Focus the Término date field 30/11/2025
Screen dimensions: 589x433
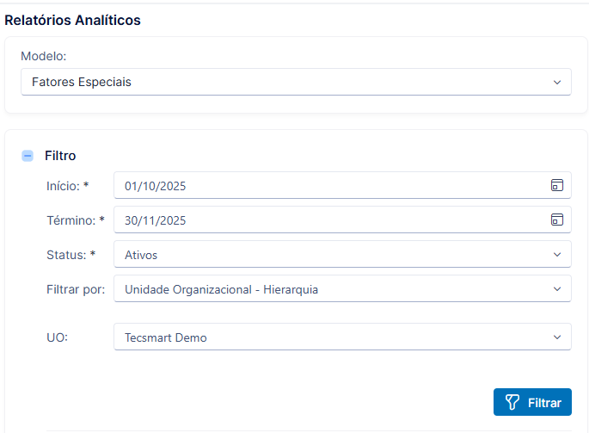click(x=342, y=220)
